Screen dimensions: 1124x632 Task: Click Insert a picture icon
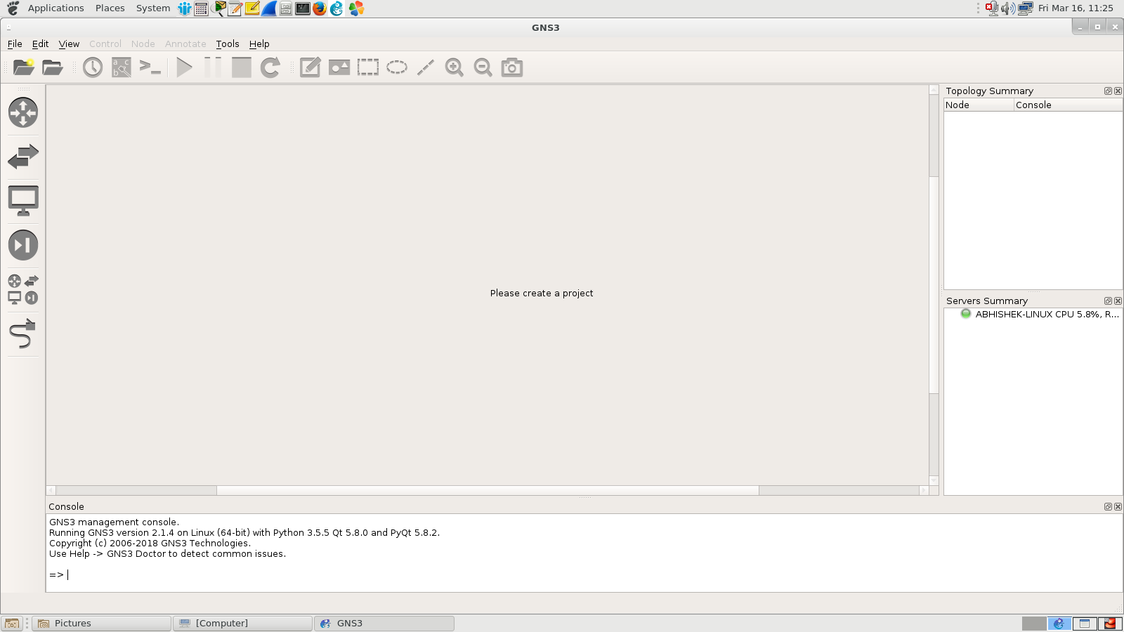point(339,67)
